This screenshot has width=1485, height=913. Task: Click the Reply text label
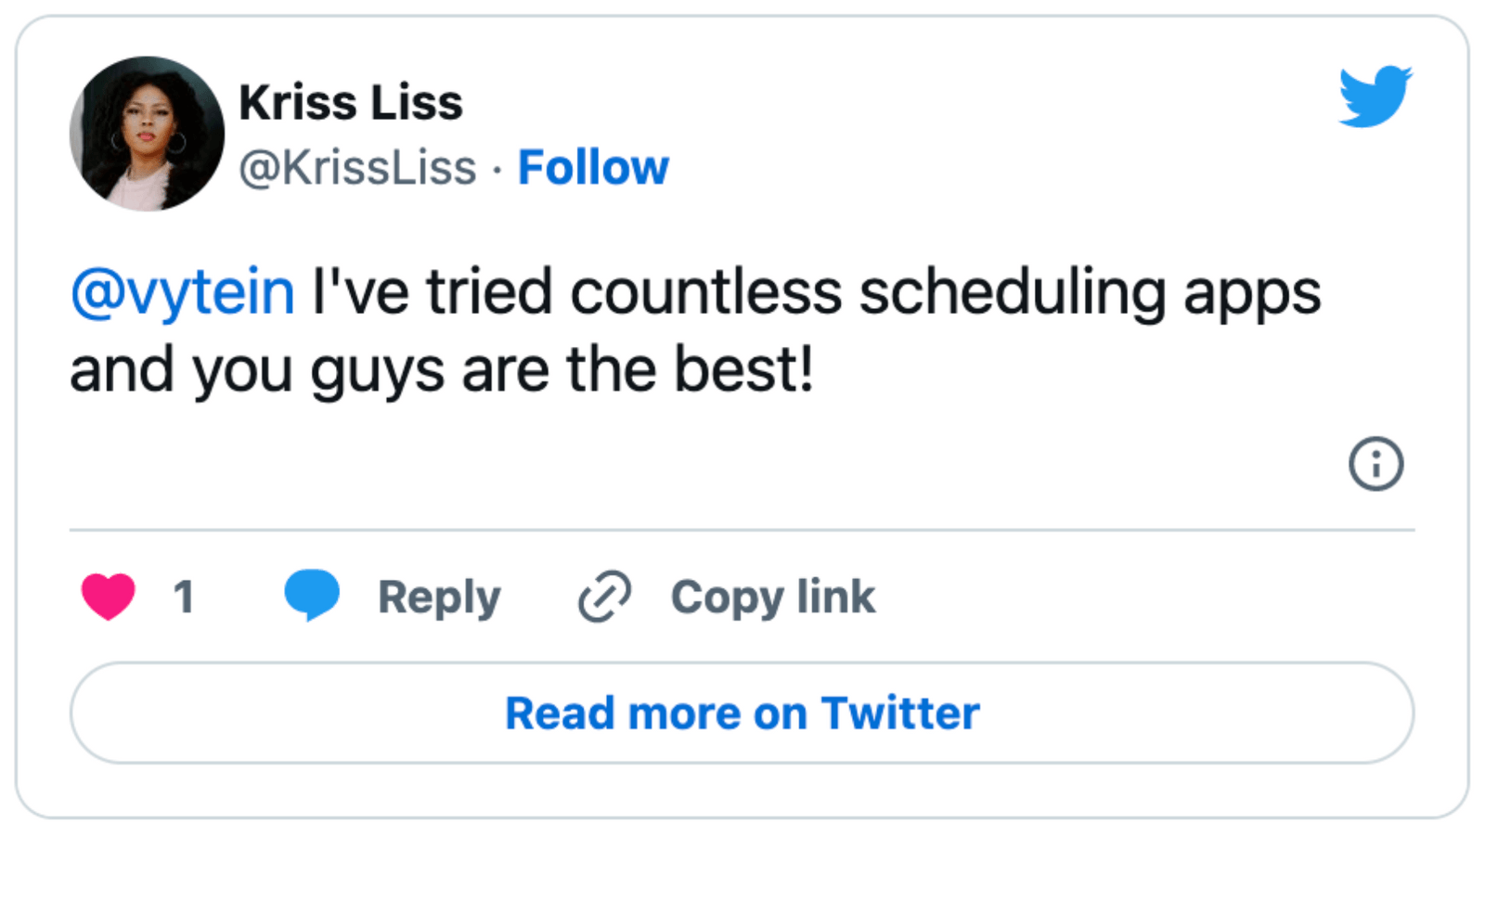pyautogui.click(x=439, y=597)
